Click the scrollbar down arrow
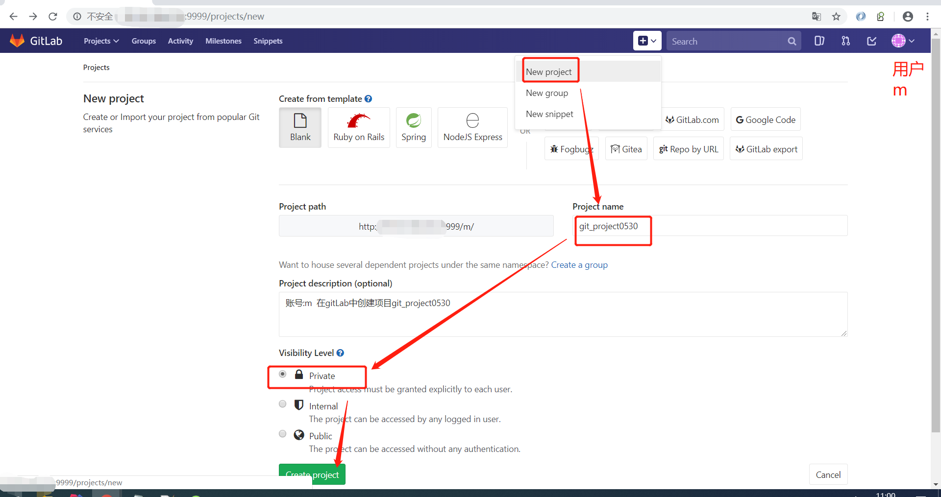 (x=936, y=484)
